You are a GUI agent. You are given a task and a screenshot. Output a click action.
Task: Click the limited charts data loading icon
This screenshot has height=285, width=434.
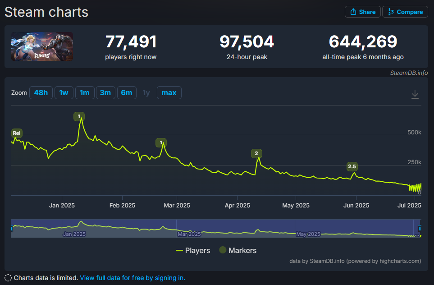(8, 278)
